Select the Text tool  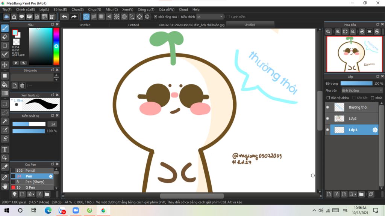coord(5,149)
